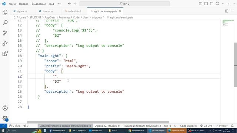Place the cursor on "main-sght": { text
The image size is (237, 133).
tap(53, 56)
